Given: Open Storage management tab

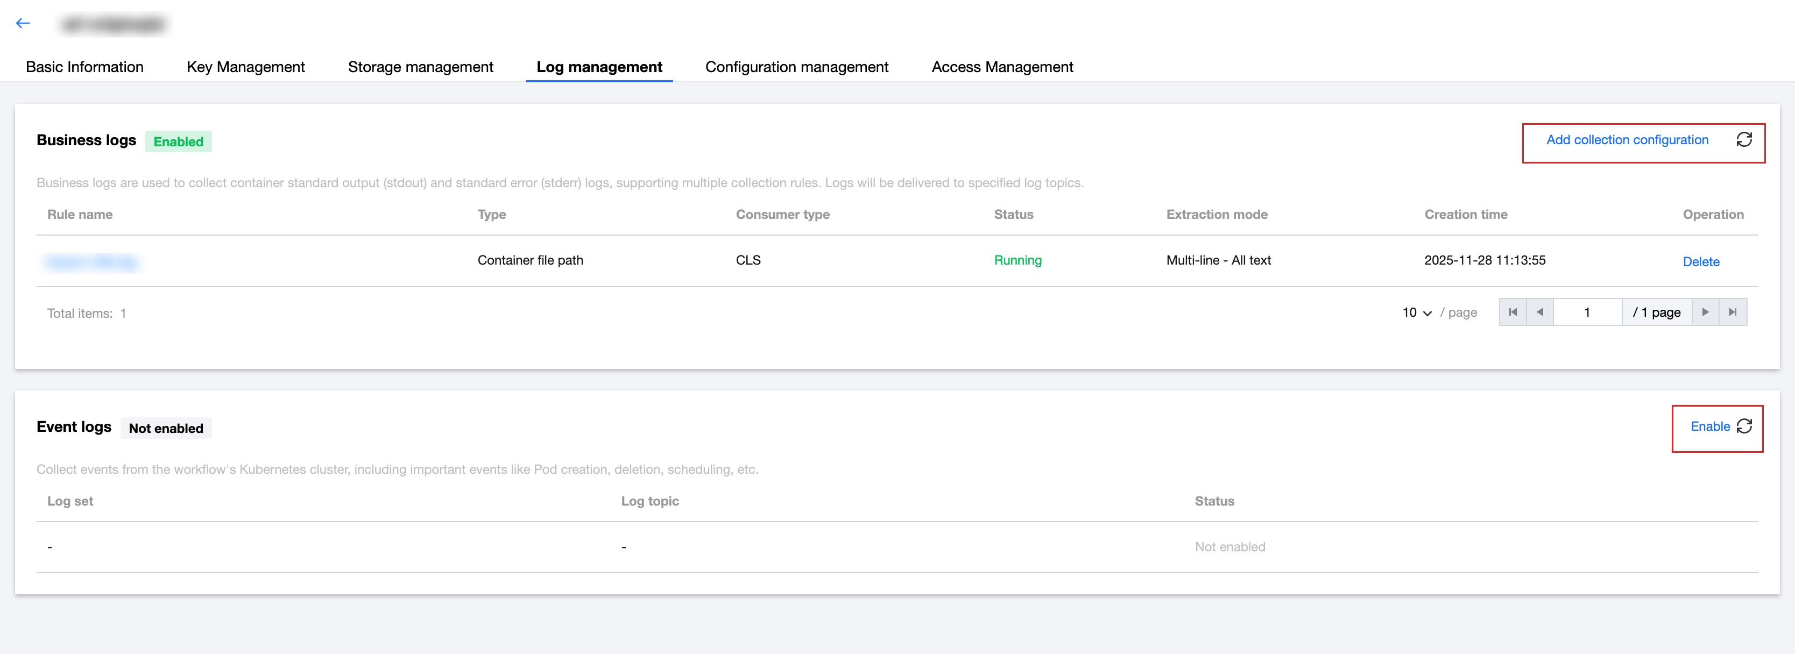Looking at the screenshot, I should tap(420, 67).
